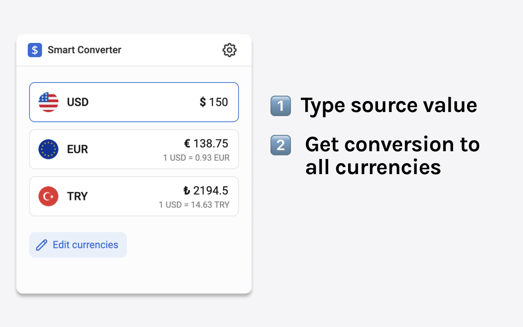Click the Smart Converter title text
Screen dimensions: 523x327
[85, 50]
